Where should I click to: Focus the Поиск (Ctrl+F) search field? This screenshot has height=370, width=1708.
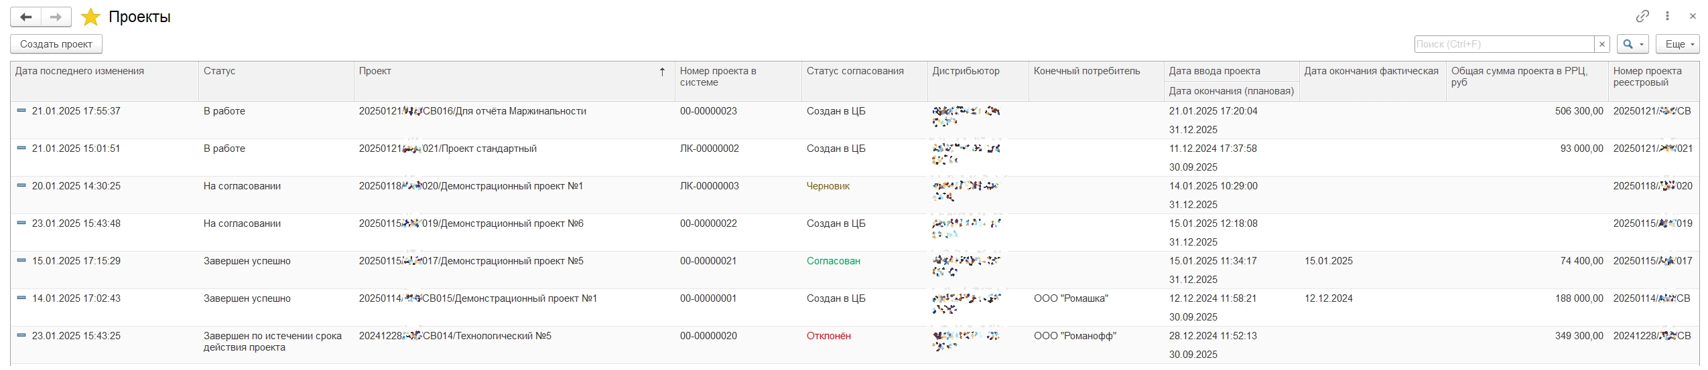tap(1504, 44)
